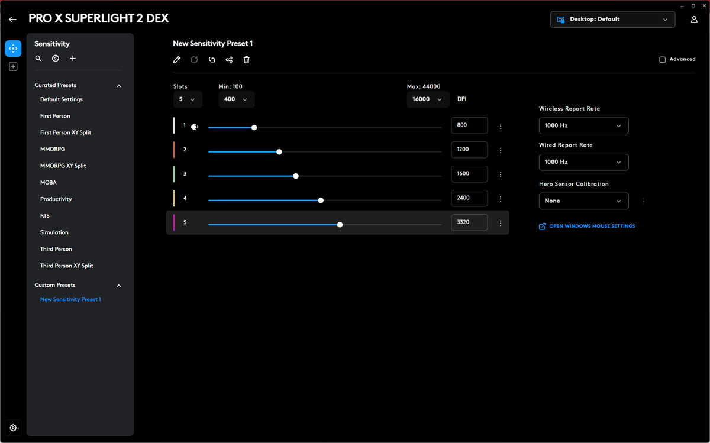Search sensitivity presets with magnifier icon
The width and height of the screenshot is (710, 443).
point(38,59)
